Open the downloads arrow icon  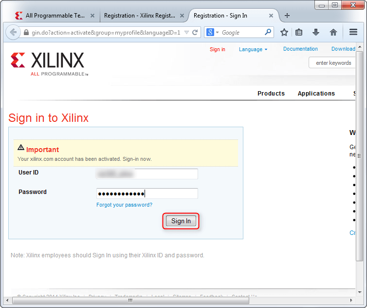click(316, 33)
